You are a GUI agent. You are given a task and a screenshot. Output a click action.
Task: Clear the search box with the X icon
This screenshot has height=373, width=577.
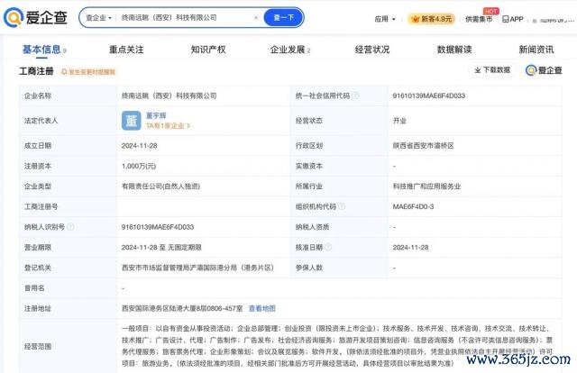[x=256, y=17]
